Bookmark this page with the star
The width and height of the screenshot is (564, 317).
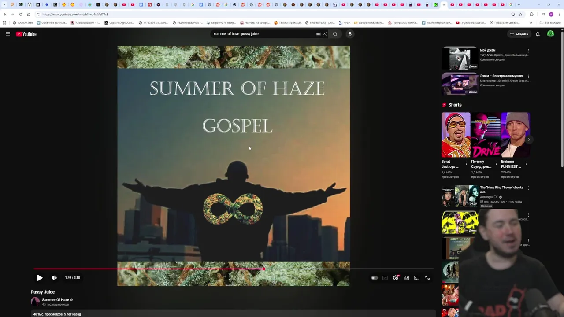coord(520,14)
